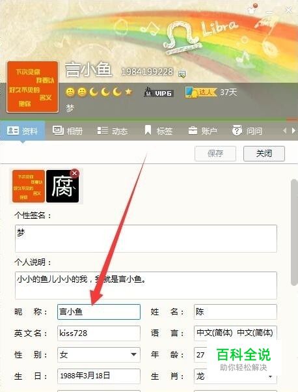Image resolution: width=298 pixels, height=392 pixels.
Task: Switch to the 问问 tab
Action: pyautogui.click(x=247, y=130)
